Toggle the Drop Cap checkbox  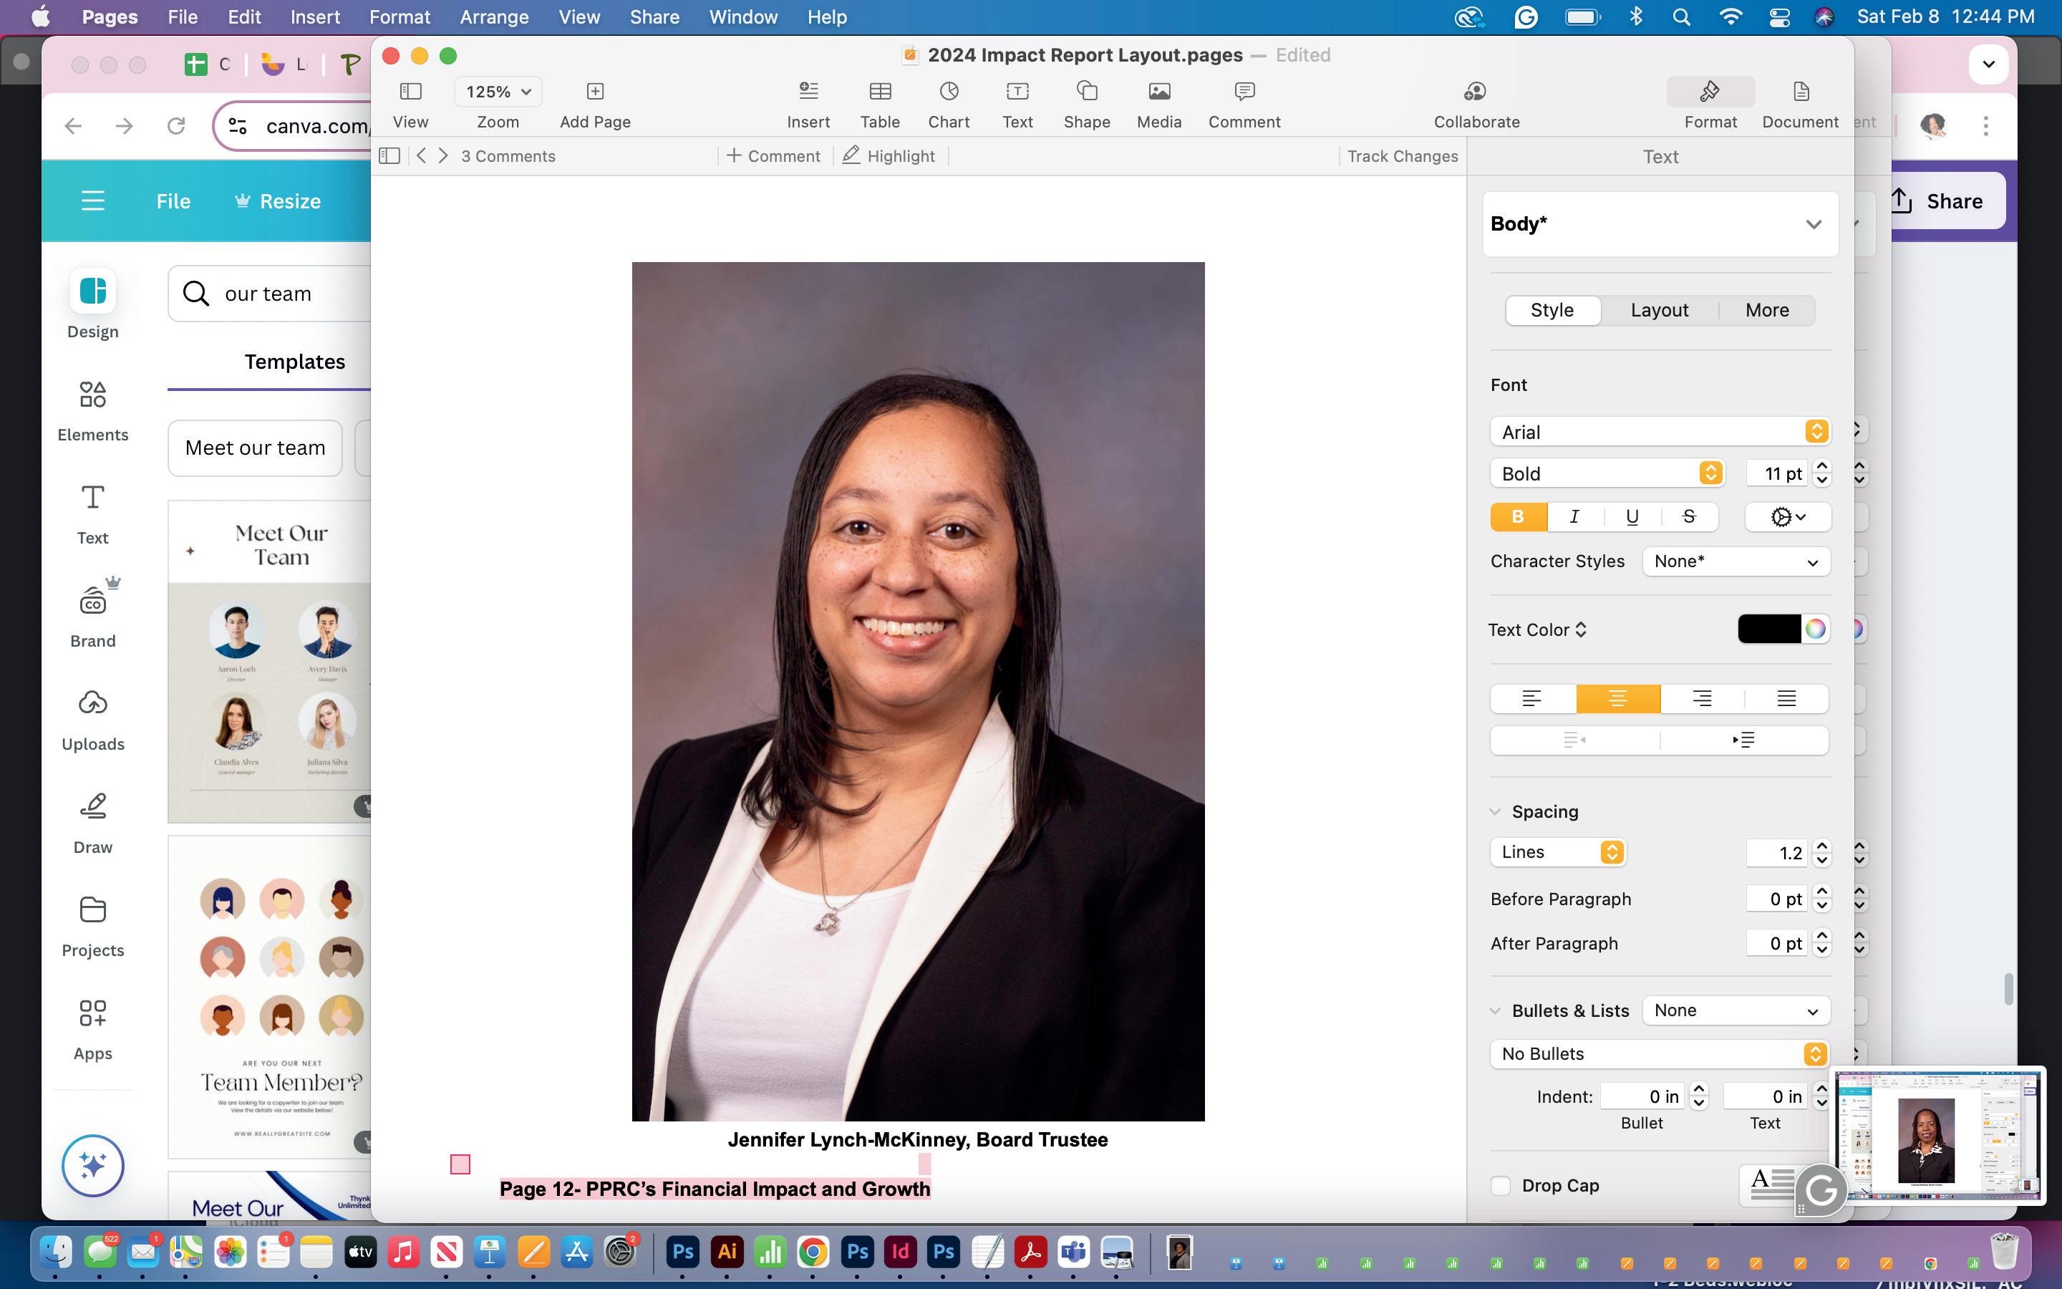pos(1501,1186)
